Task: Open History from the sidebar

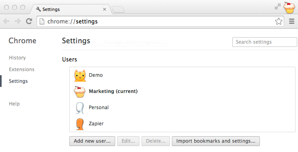Action: (x=17, y=58)
